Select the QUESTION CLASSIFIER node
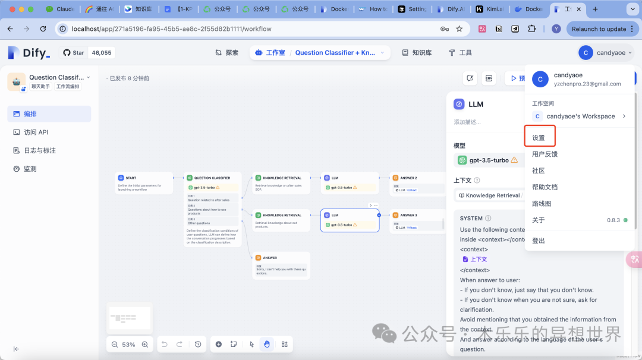Viewport: 642px width, 360px height. pyautogui.click(x=212, y=209)
